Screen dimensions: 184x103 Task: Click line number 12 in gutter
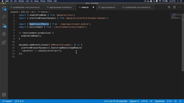tap(14, 48)
